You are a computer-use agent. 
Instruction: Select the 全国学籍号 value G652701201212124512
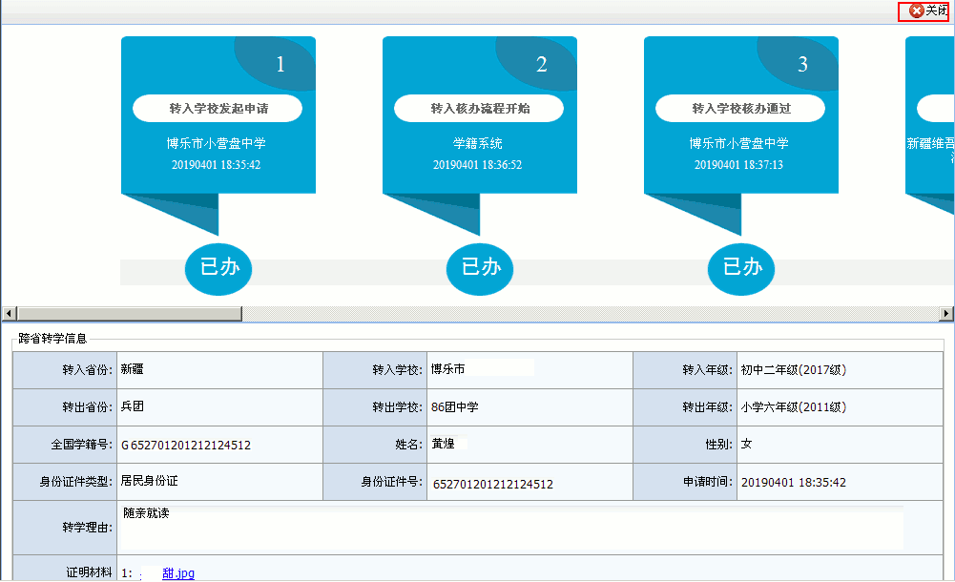(186, 445)
